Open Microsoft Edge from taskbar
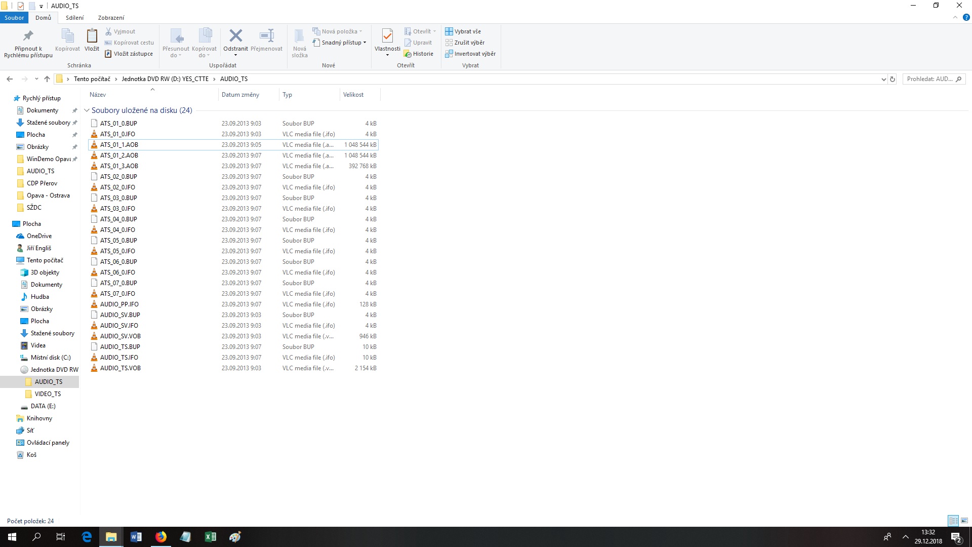 (x=87, y=537)
